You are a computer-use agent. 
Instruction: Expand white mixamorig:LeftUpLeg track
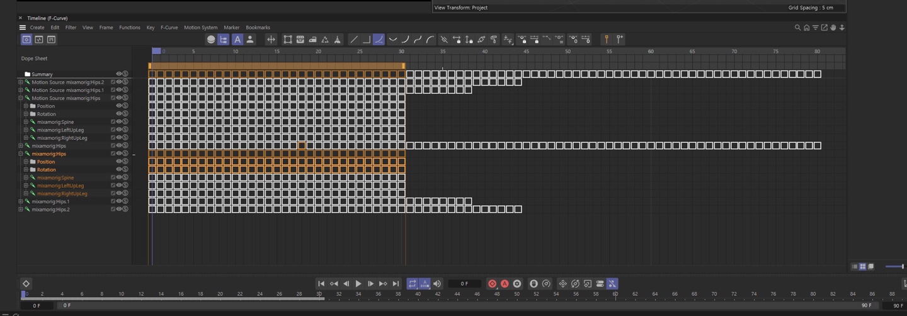[x=26, y=130]
